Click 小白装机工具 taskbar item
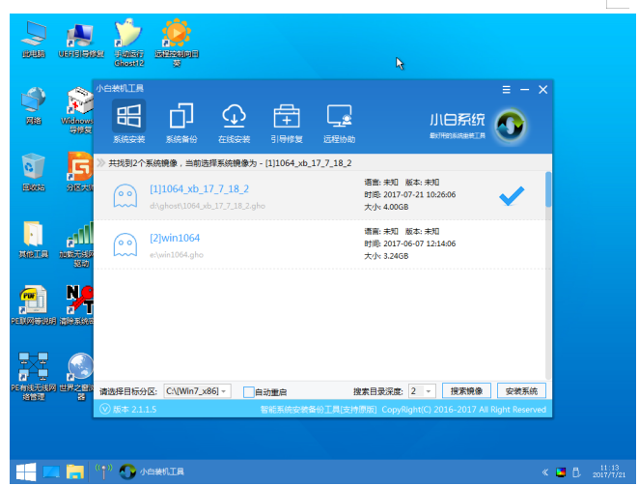The width and height of the screenshot is (639, 486). (x=152, y=472)
